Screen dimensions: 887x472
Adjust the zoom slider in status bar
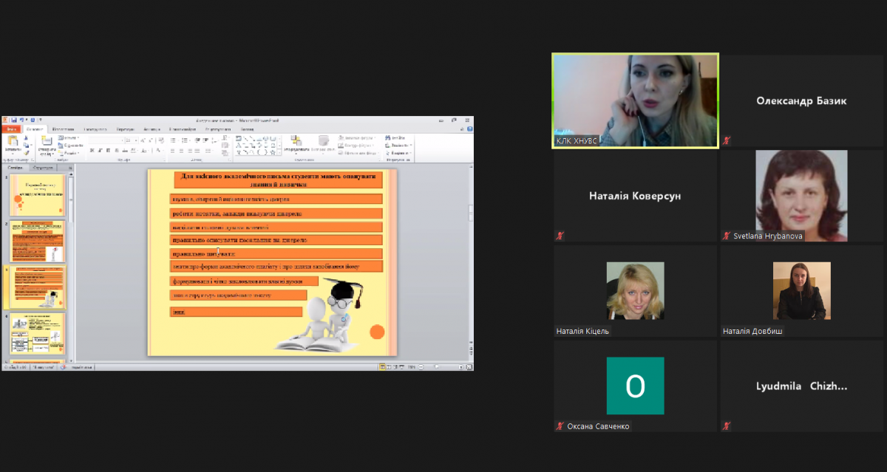point(436,366)
